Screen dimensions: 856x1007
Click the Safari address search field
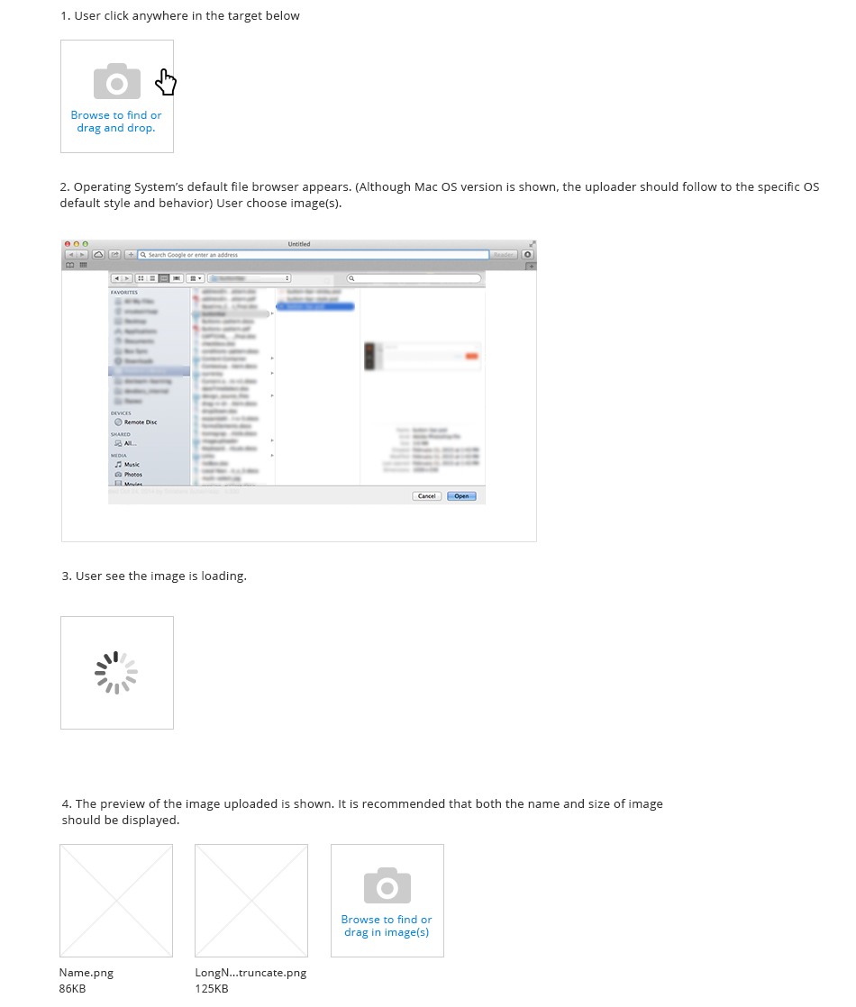[314, 255]
